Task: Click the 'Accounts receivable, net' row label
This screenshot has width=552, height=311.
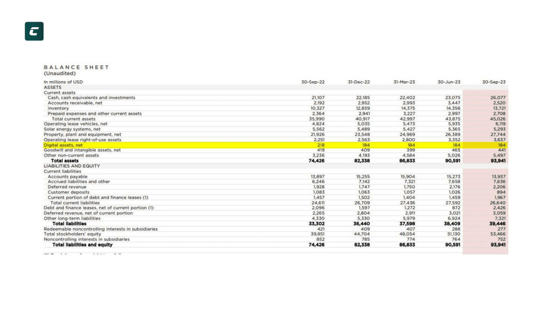Action: pos(75,103)
